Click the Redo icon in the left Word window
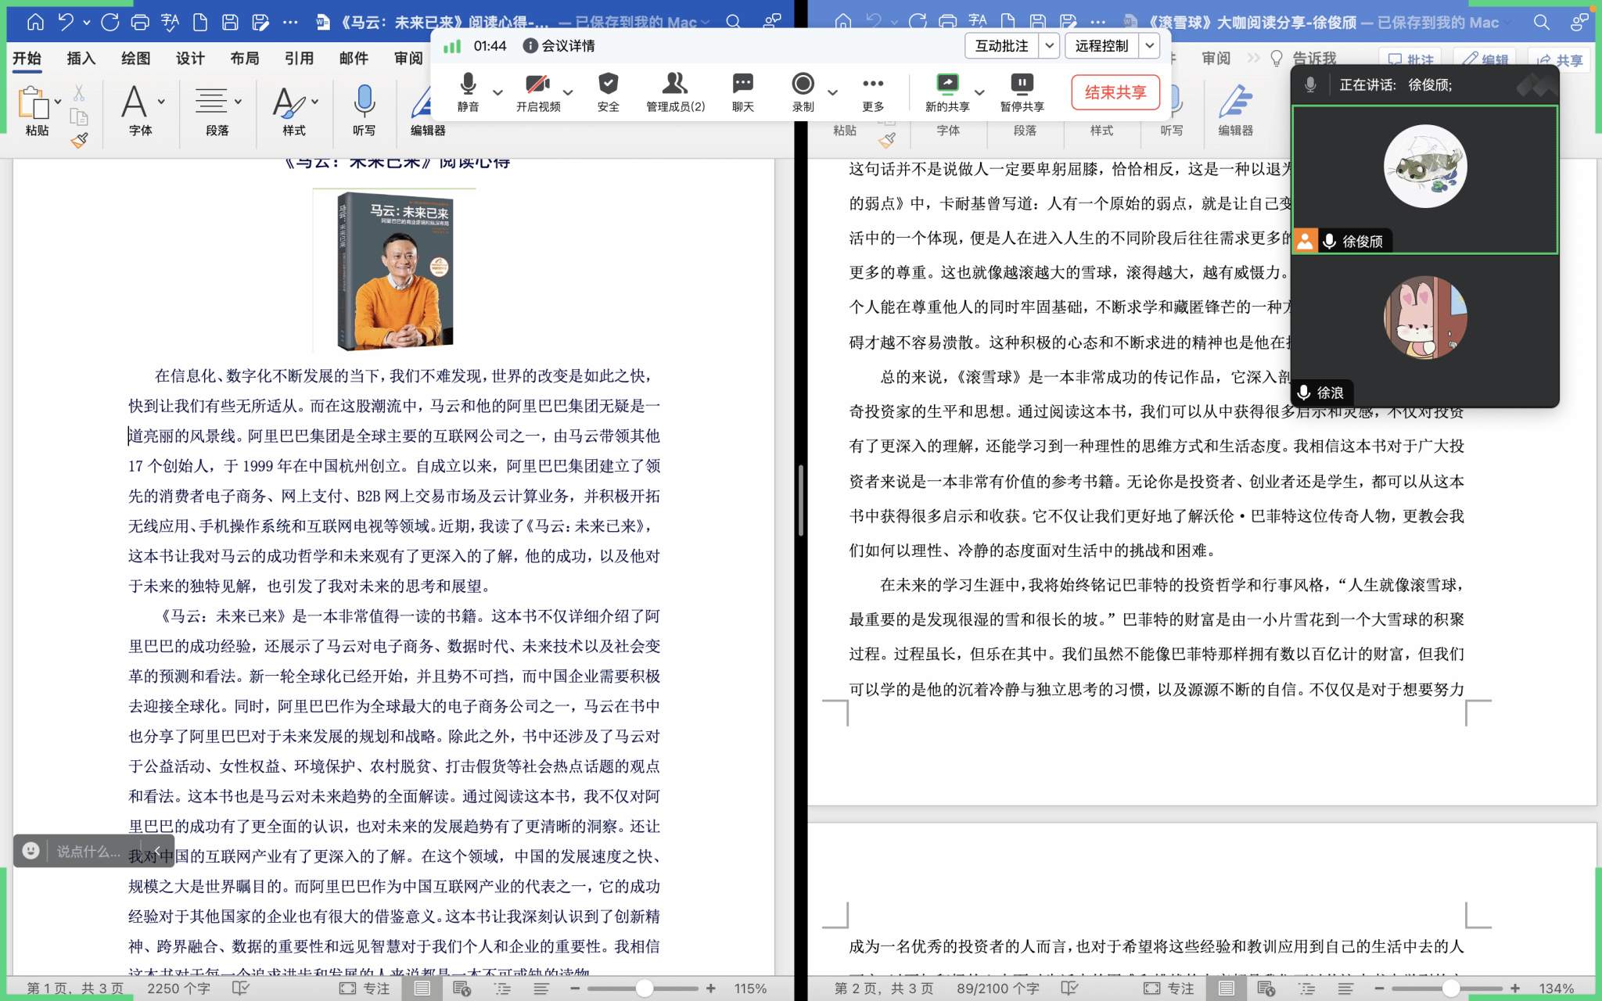The width and height of the screenshot is (1602, 1001). tap(110, 22)
